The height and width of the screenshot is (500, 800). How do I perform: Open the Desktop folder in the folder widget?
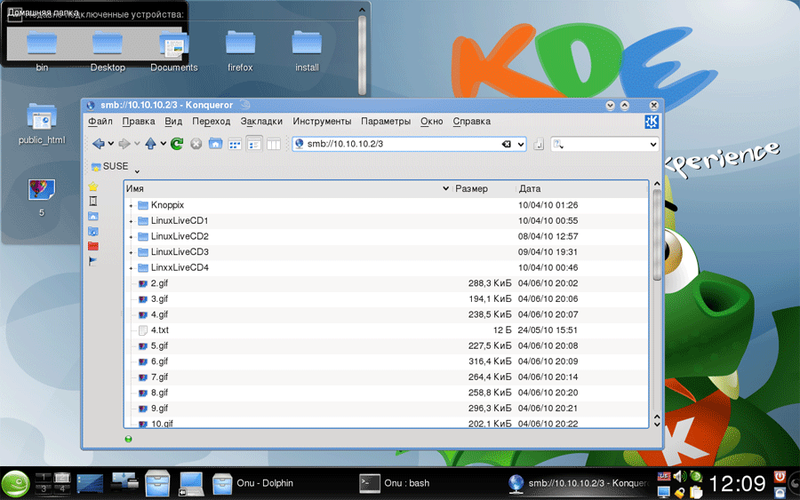[108, 51]
